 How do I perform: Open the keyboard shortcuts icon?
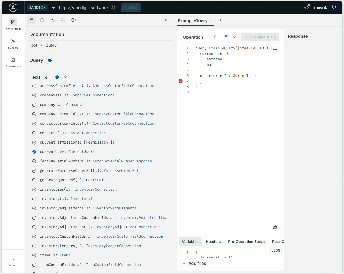(275, 227)
